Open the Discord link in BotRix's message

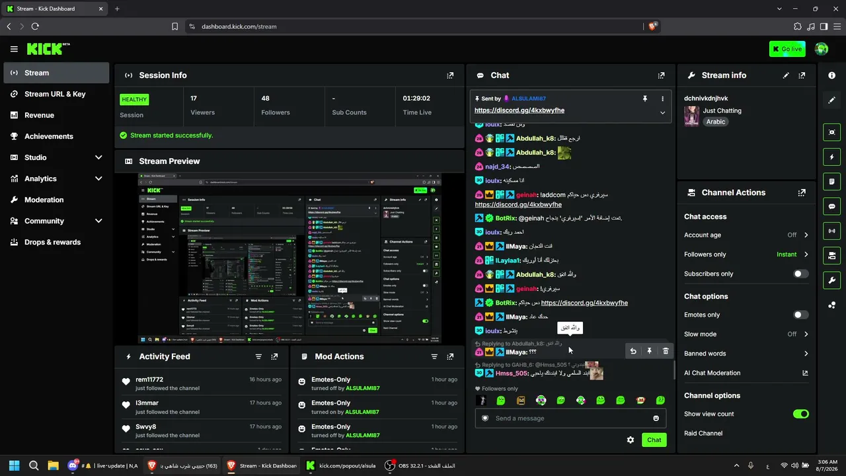tap(584, 303)
